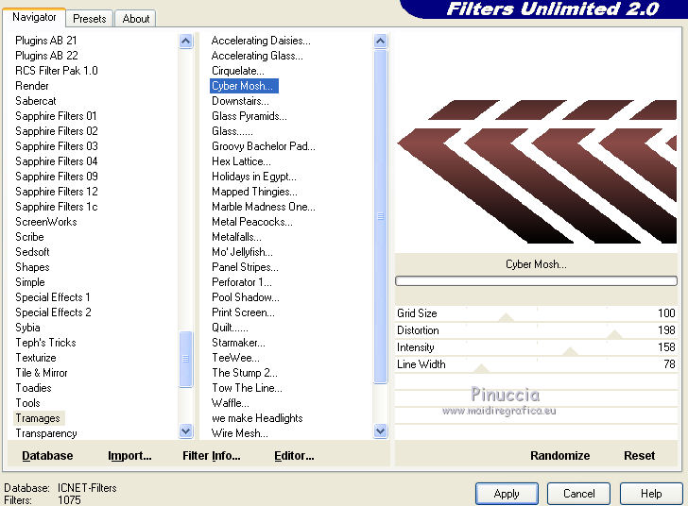The height and width of the screenshot is (506, 688).
Task: Select the Render category
Action: pos(32,86)
